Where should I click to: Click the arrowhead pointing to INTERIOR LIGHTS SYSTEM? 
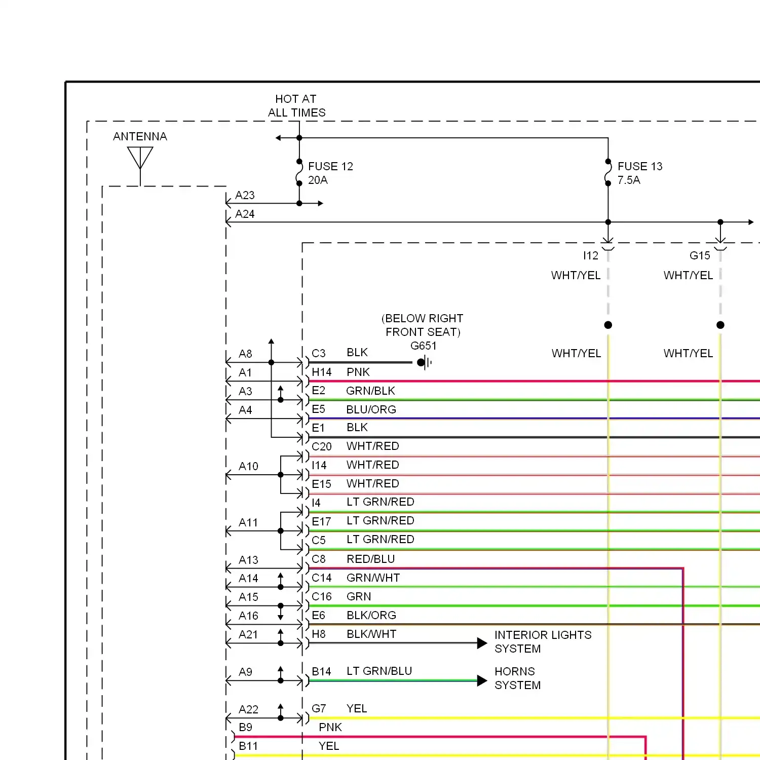pyautogui.click(x=482, y=643)
